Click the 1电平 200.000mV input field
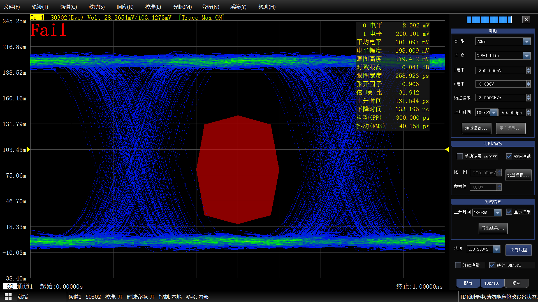Screen dimensions: 538x302 [500, 70]
